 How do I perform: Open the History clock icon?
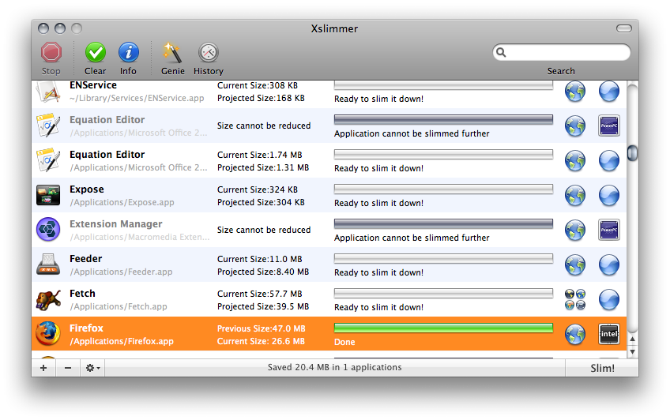coord(209,53)
